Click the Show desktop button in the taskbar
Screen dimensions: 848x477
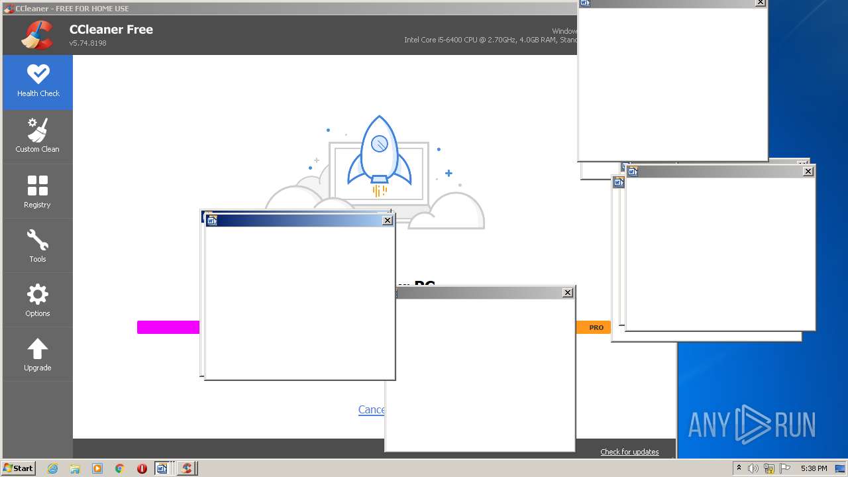coord(841,468)
